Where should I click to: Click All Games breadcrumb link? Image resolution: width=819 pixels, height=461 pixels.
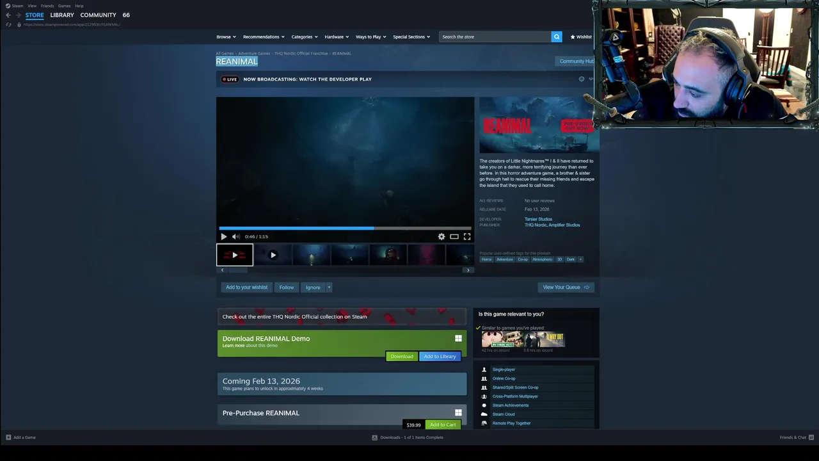225,53
